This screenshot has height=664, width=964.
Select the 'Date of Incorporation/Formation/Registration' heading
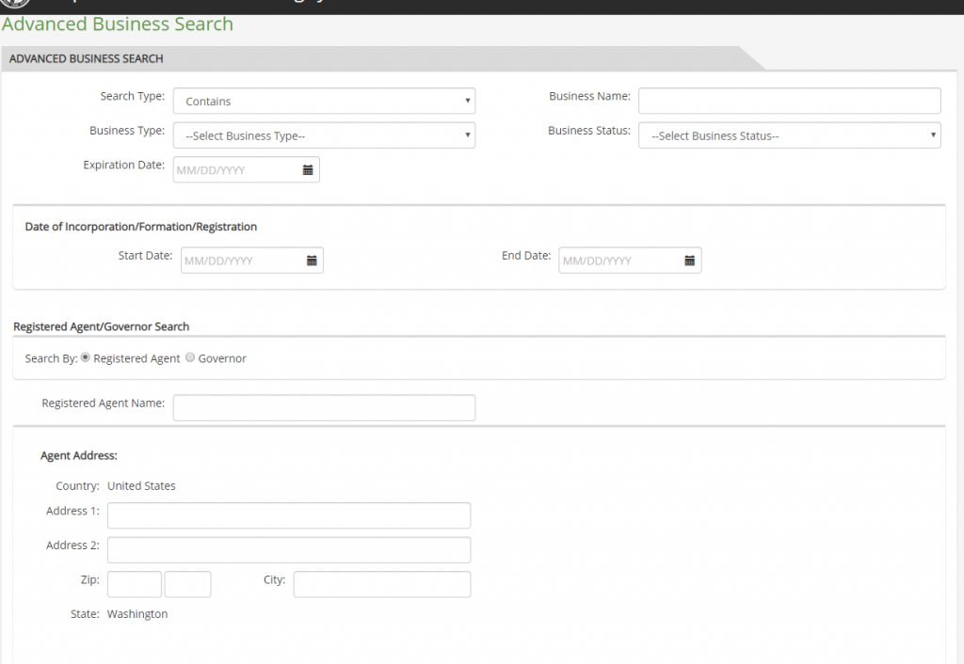pyautogui.click(x=141, y=227)
